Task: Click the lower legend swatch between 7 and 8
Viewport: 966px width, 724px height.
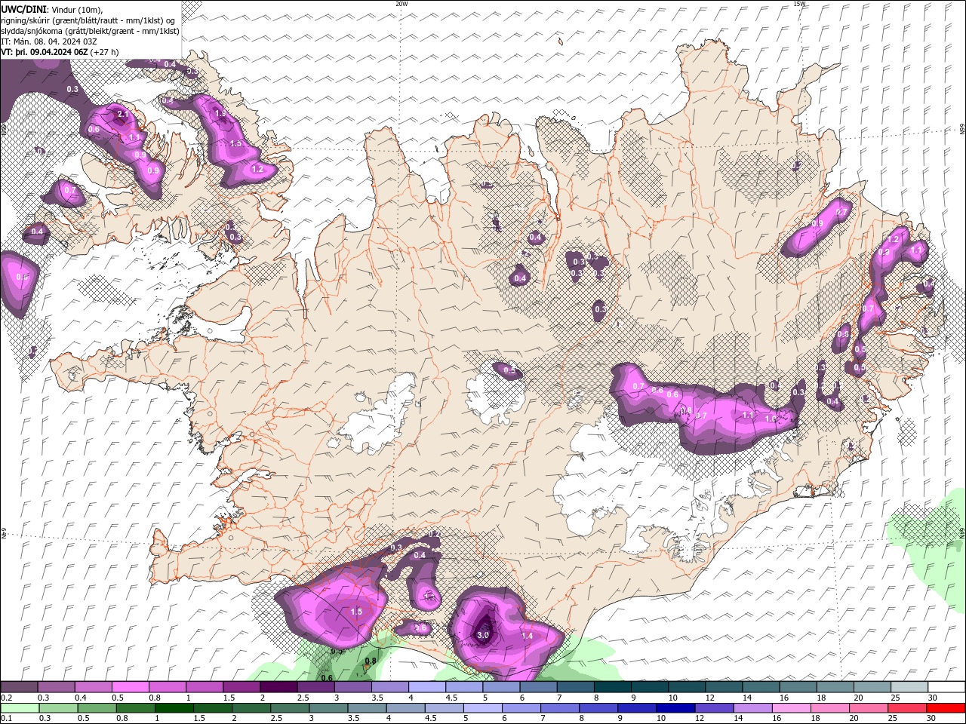Action: (x=559, y=708)
